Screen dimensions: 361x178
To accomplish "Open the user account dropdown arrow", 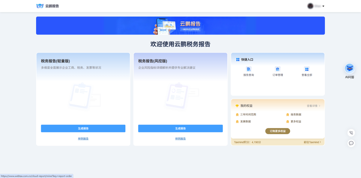I will coord(323,6).
